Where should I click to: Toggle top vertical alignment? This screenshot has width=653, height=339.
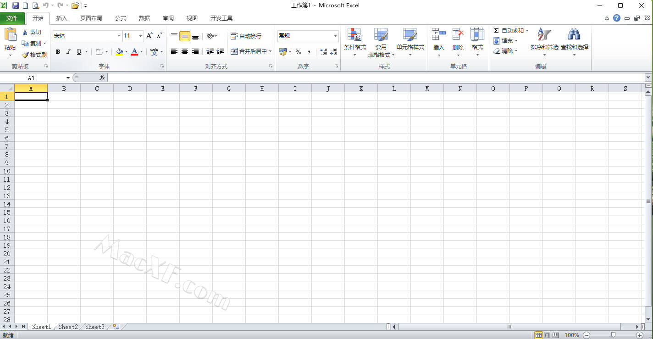[174, 36]
